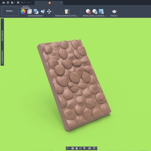The width and height of the screenshot is (151, 151).
Task: Expand the File menu arrow
Action: pos(14,3)
